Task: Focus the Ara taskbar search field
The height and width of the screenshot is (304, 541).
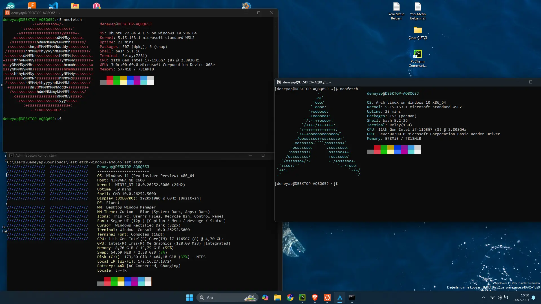Action: [227, 298]
